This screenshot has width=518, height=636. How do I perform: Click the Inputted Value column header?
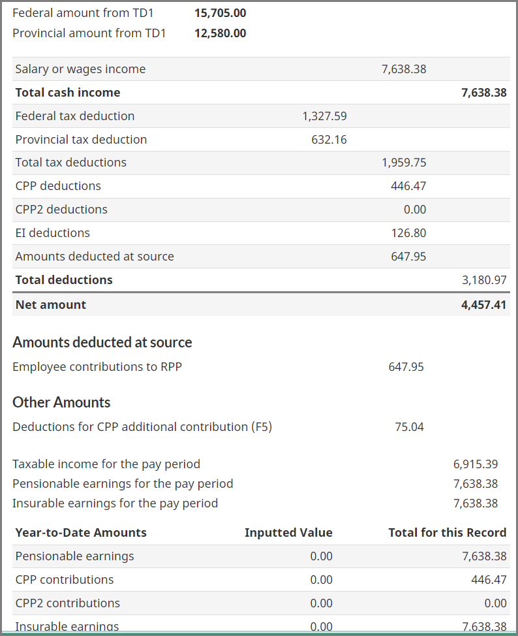click(x=288, y=533)
